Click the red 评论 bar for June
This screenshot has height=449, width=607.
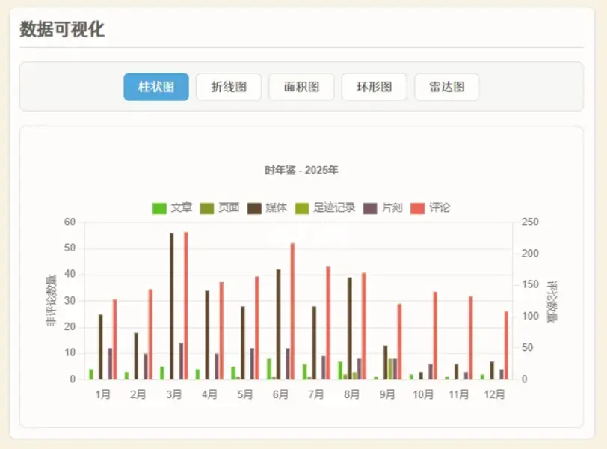(292, 314)
